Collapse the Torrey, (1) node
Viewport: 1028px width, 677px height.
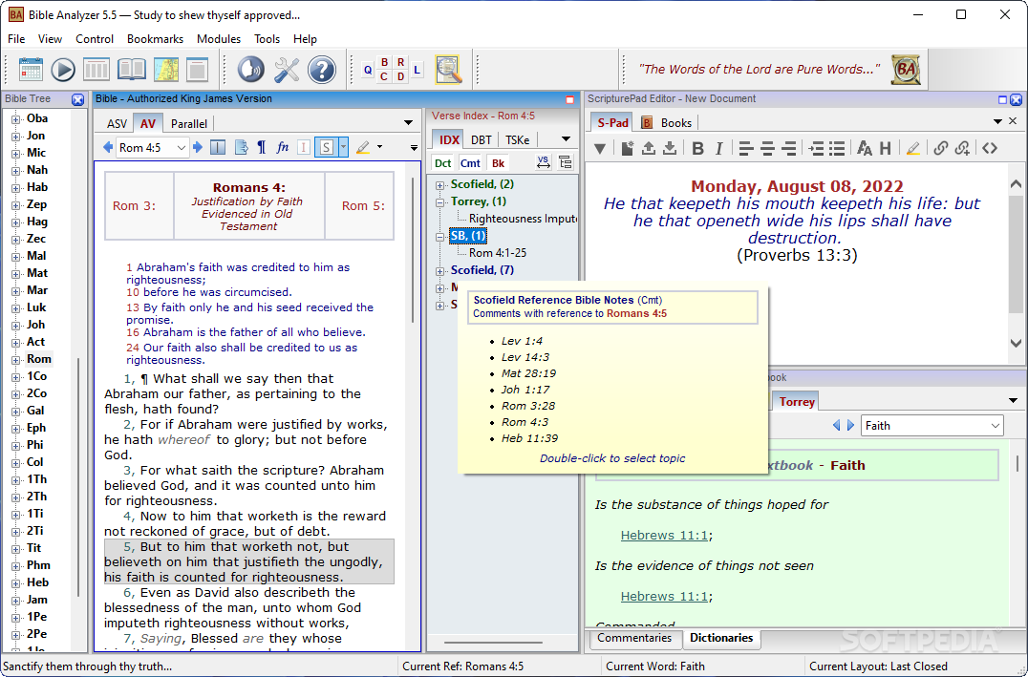(439, 202)
